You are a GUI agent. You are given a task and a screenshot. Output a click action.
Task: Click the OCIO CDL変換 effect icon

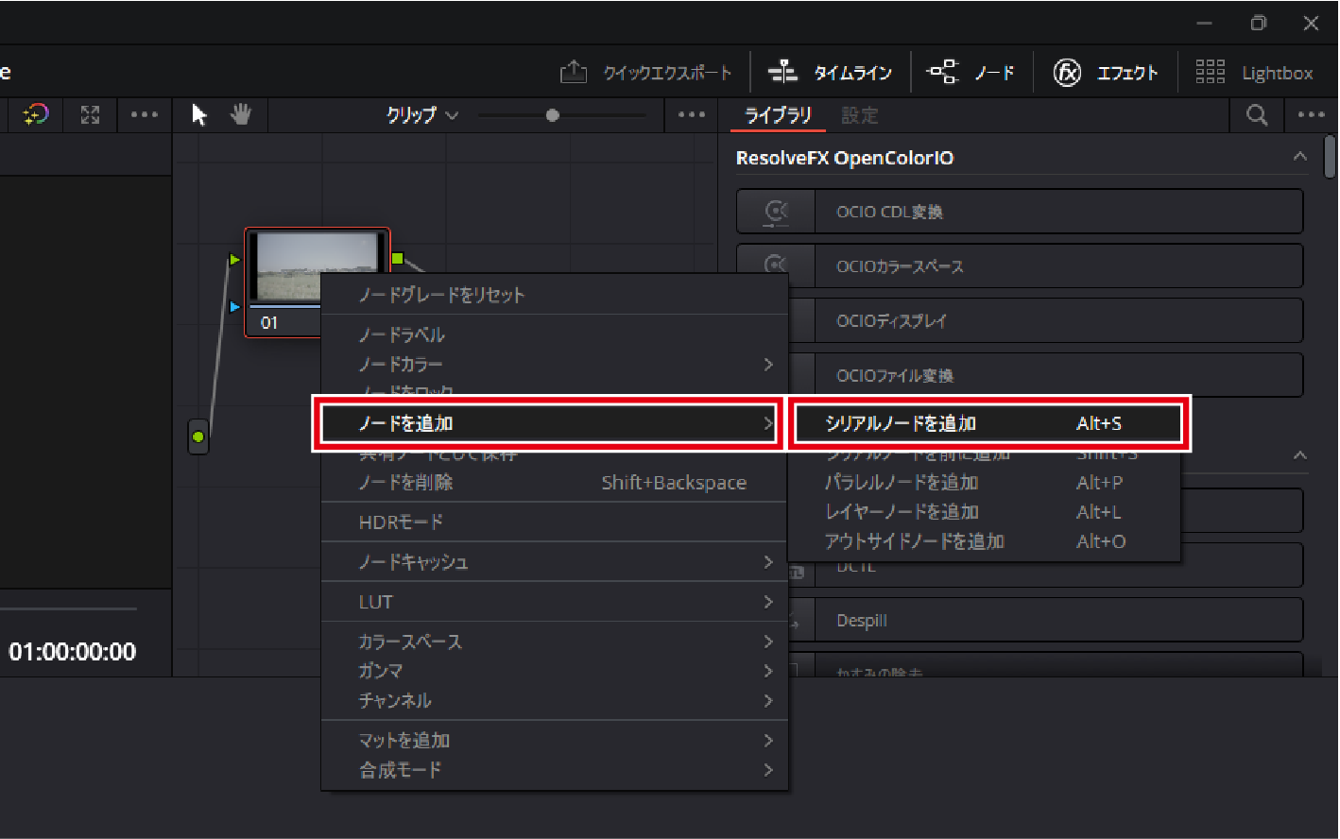click(x=776, y=212)
